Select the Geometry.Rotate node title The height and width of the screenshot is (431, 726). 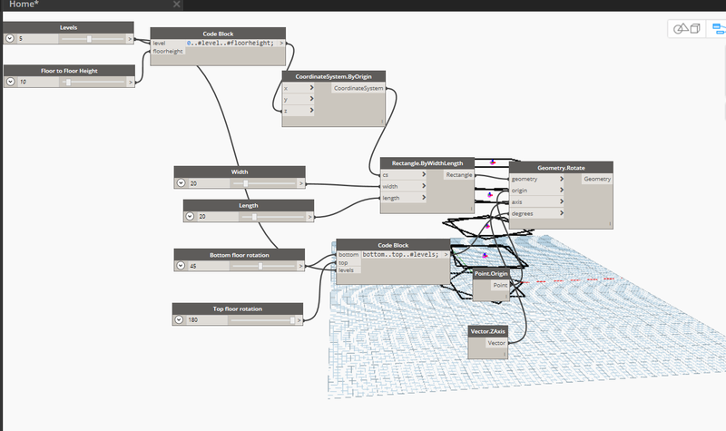(x=561, y=168)
